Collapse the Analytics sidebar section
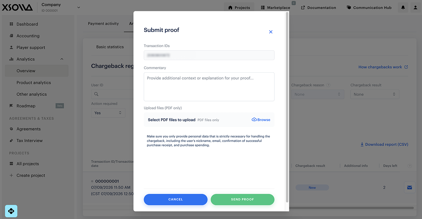The width and height of the screenshot is (422, 219). (x=62, y=59)
